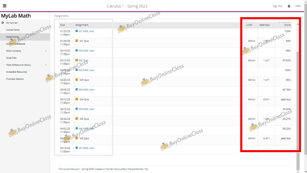307x173 pixels.
Task: Click the M1 Quiz square icon
Action: coord(77,41)
